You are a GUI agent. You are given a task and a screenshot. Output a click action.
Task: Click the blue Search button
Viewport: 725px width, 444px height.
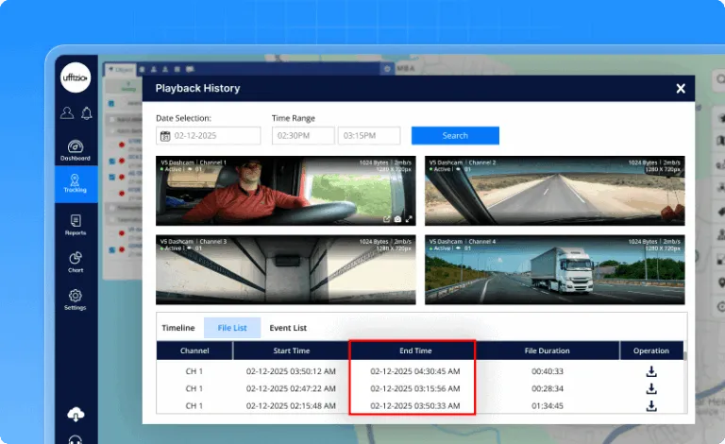click(455, 136)
